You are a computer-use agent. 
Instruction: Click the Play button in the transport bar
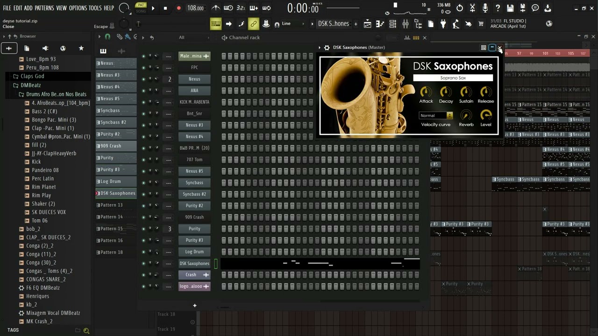pyautogui.click(x=153, y=8)
